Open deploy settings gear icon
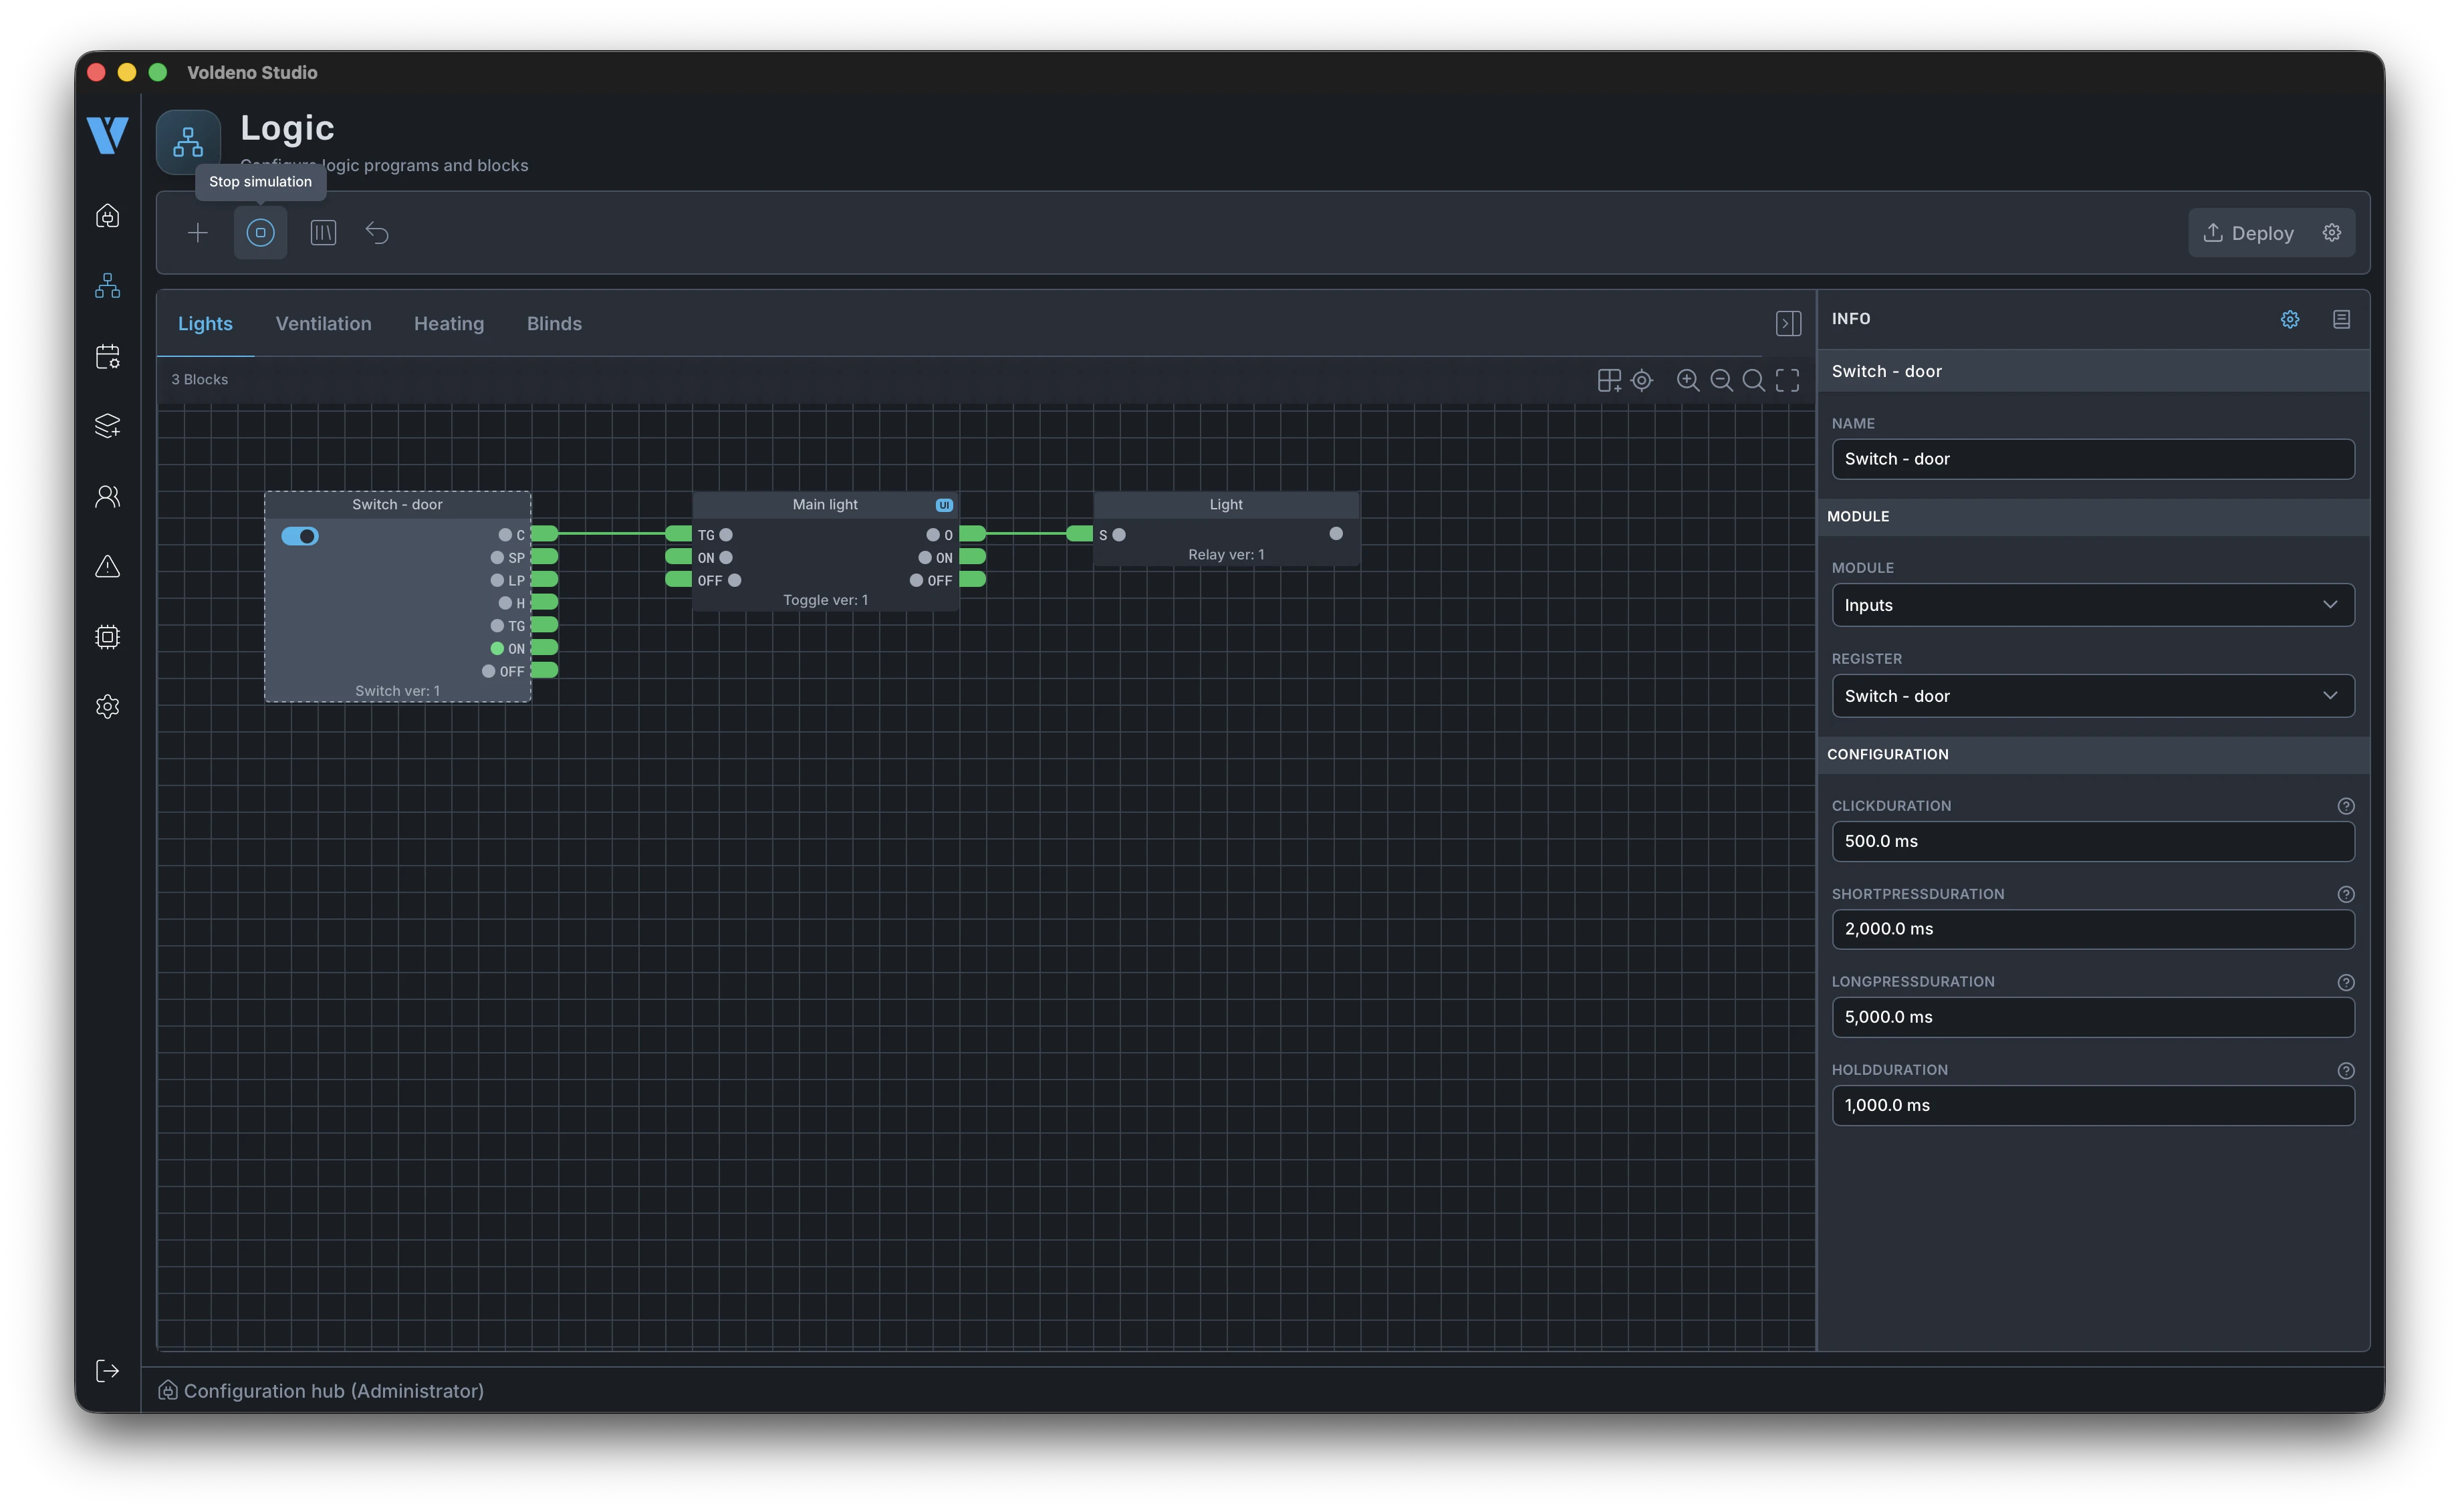This screenshot has height=1512, width=2460. click(x=2331, y=233)
